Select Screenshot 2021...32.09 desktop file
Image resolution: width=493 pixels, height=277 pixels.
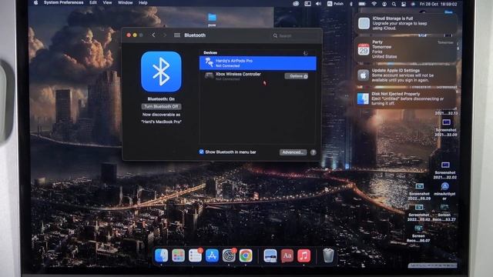point(446,128)
